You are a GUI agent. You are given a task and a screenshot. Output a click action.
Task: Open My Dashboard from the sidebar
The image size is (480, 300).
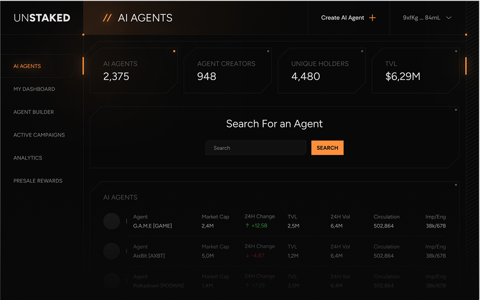coord(34,89)
